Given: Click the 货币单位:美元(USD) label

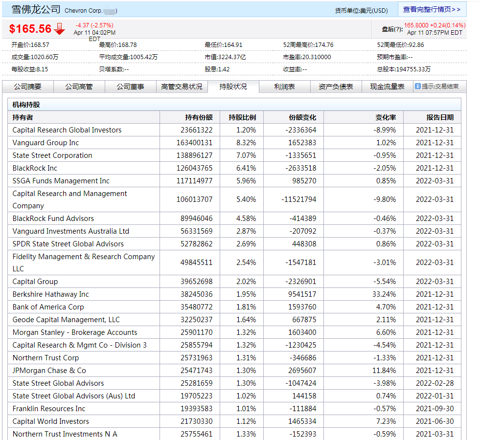Looking at the screenshot, I should 362,11.
